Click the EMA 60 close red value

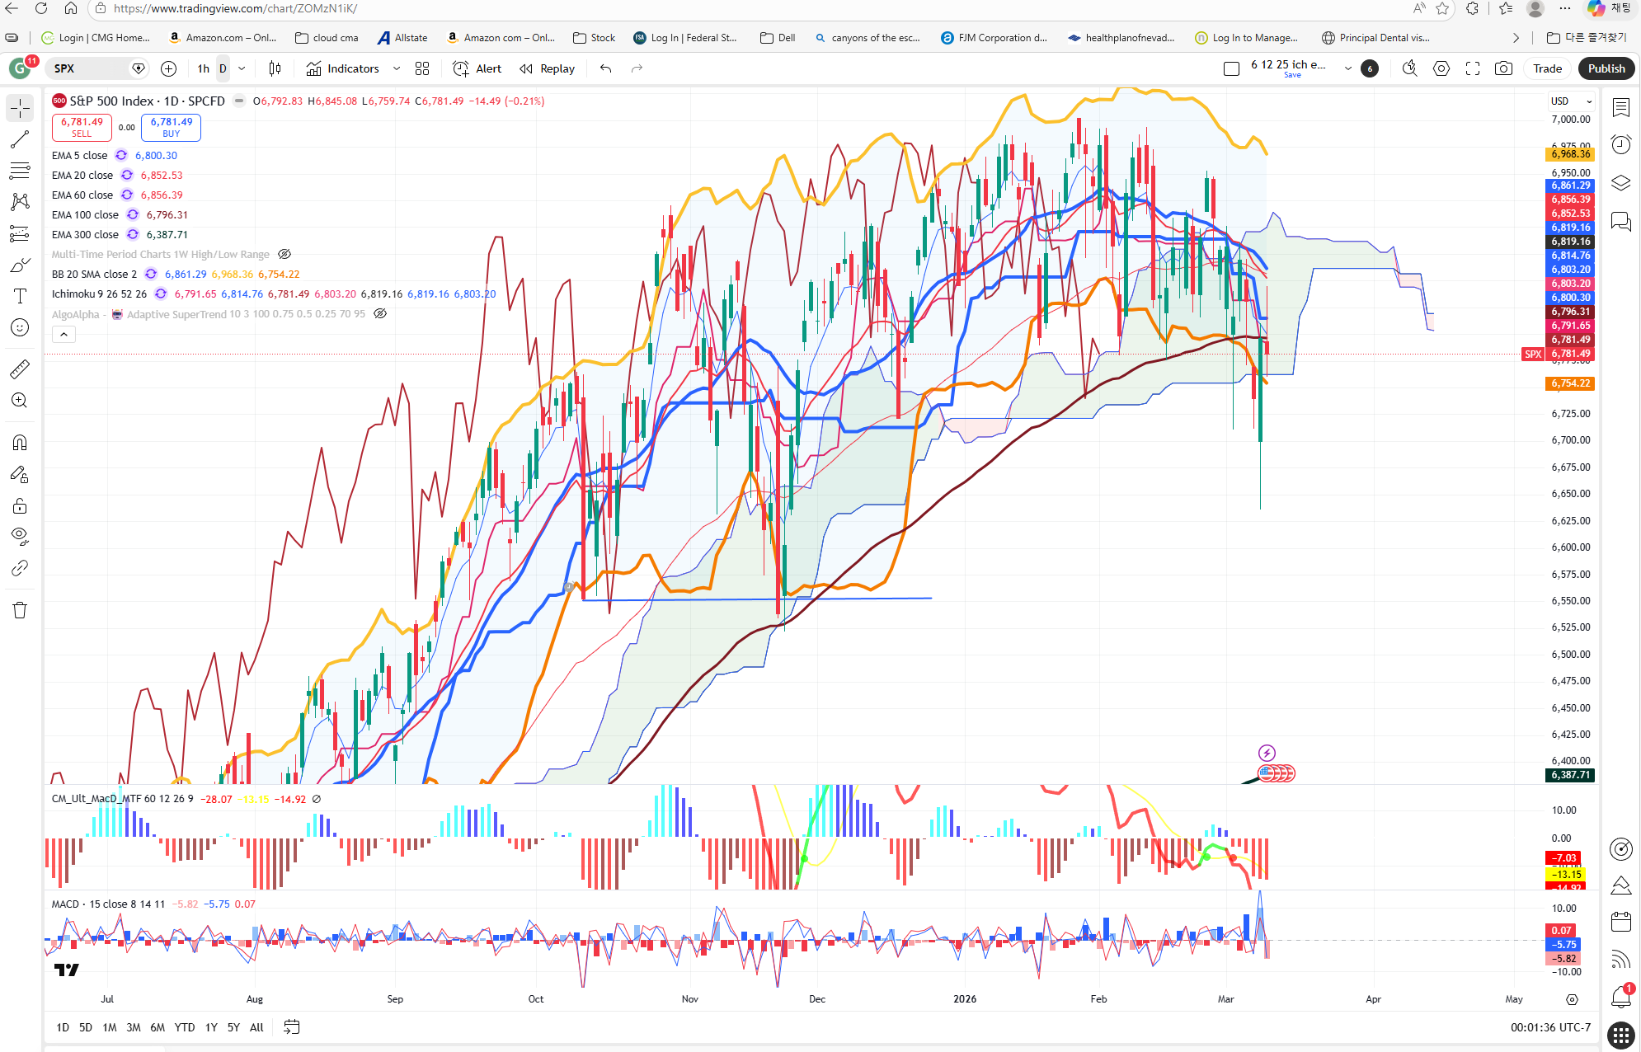[x=162, y=195]
